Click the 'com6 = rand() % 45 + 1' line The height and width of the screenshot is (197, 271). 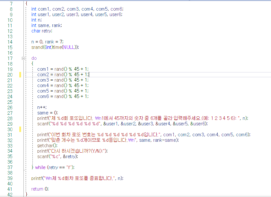click(x=63, y=96)
